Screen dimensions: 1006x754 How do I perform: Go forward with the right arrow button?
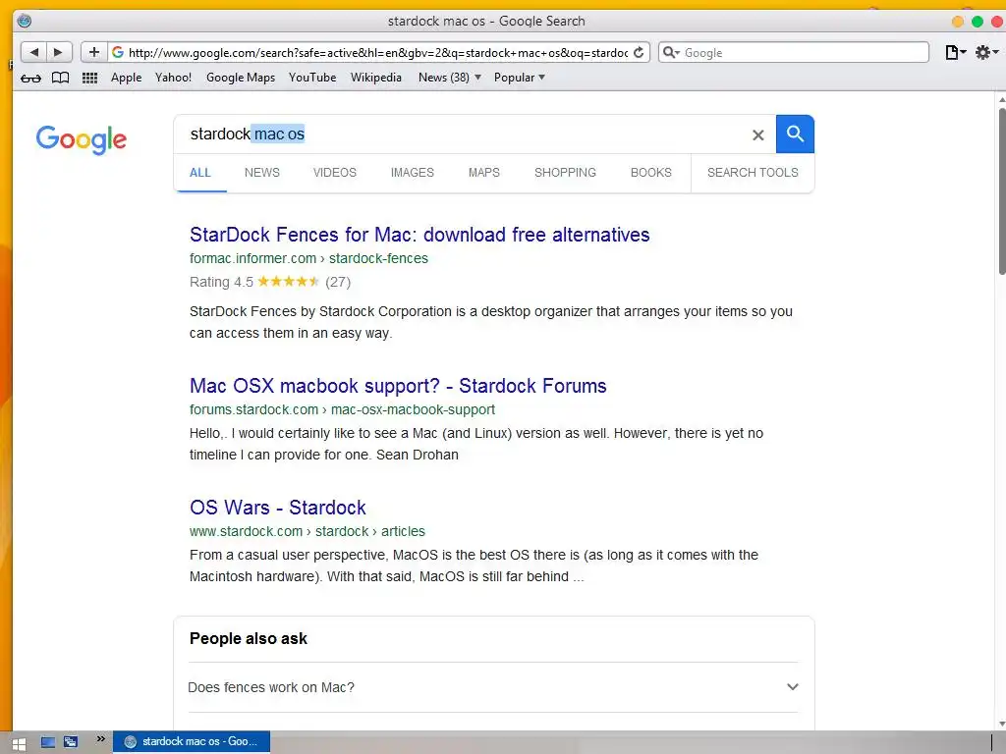[x=58, y=53]
